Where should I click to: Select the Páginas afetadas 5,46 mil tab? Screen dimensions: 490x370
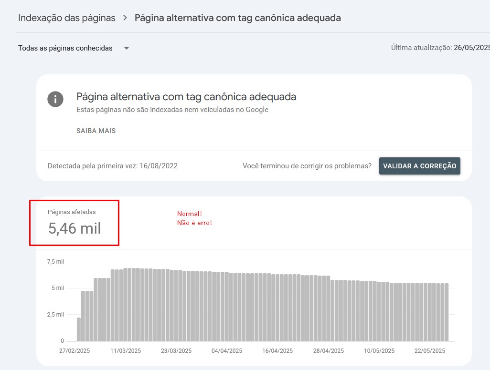click(x=75, y=223)
